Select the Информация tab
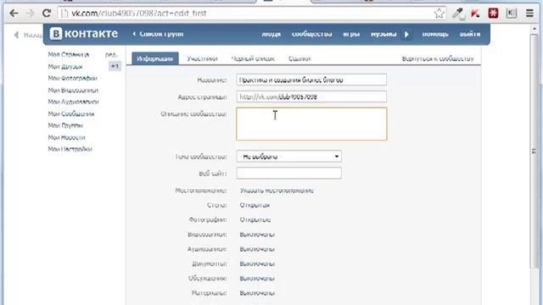 [x=154, y=58]
